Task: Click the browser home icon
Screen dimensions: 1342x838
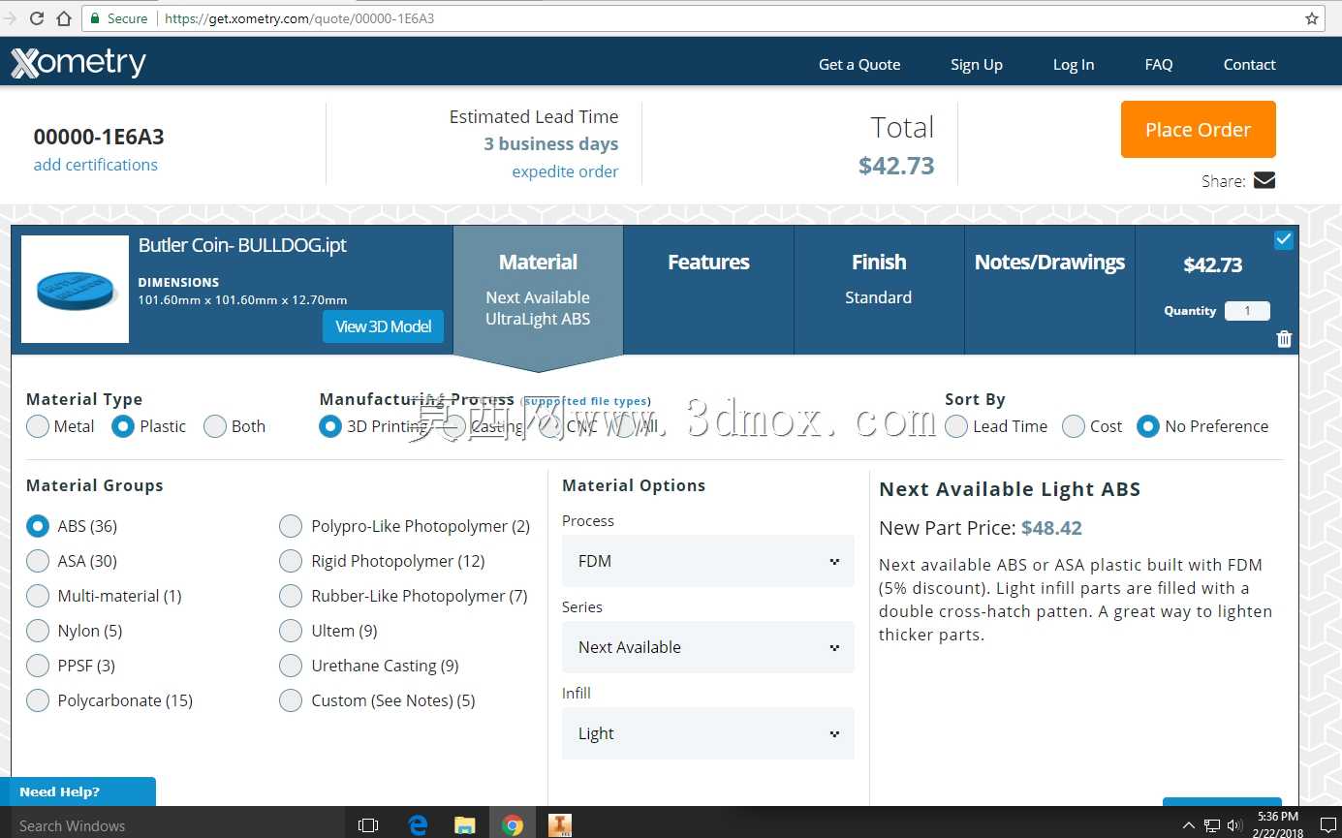Action: point(64,18)
